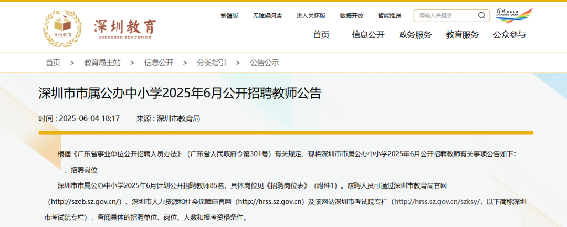Viewport: 567px width, 227px height.
Task: Click 公告公示 breadcrumb link
Action: 265,63
